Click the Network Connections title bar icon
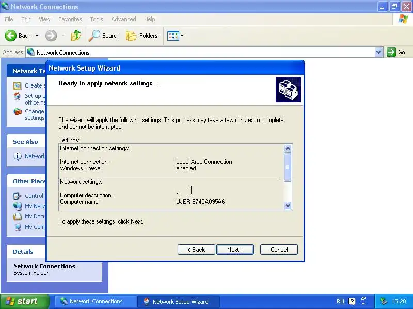Screen dimensions: 413x309 pos(5,6)
